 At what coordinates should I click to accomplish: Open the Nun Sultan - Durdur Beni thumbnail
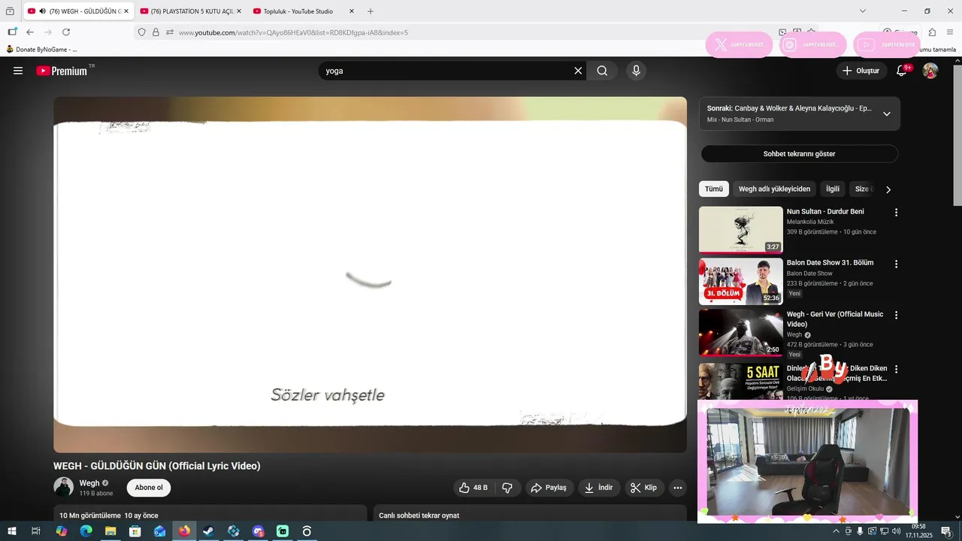coord(741,230)
